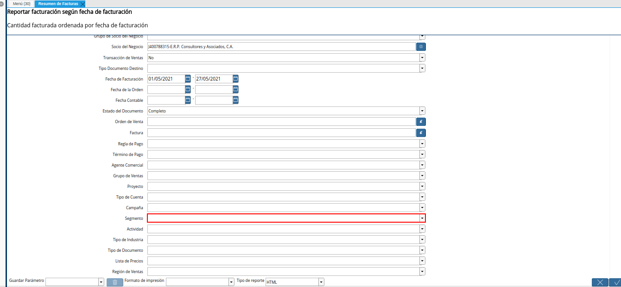Open the Estado del Documento dropdown
The image size is (621, 287).
[422, 111]
